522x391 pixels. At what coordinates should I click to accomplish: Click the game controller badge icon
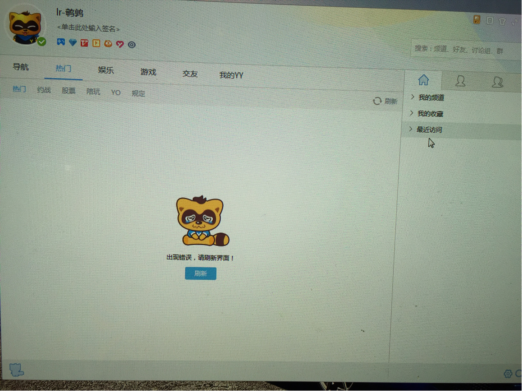click(x=61, y=42)
